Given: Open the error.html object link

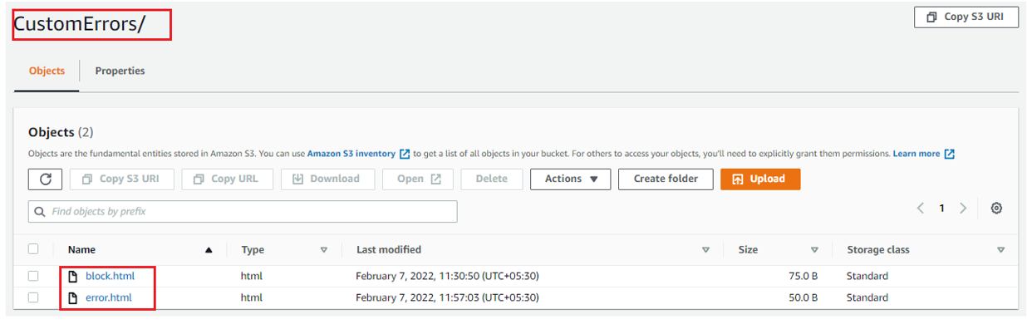Looking at the screenshot, I should pos(108,297).
